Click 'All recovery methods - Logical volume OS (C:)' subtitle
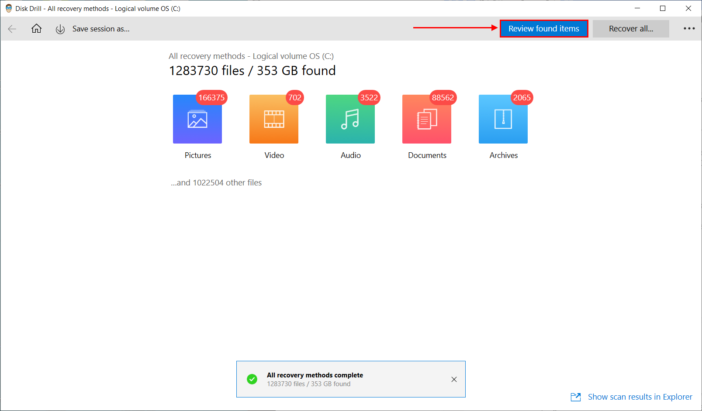Screen dimensions: 702x411 (251, 56)
